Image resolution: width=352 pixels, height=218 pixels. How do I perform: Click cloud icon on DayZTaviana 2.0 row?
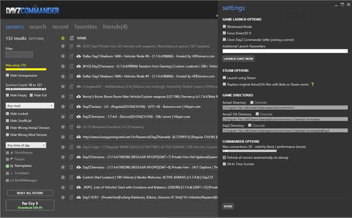click(78, 107)
